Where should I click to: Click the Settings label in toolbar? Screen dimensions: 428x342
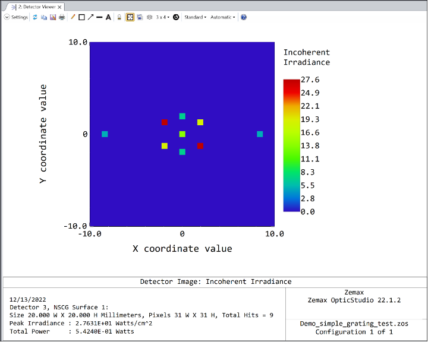click(x=20, y=17)
